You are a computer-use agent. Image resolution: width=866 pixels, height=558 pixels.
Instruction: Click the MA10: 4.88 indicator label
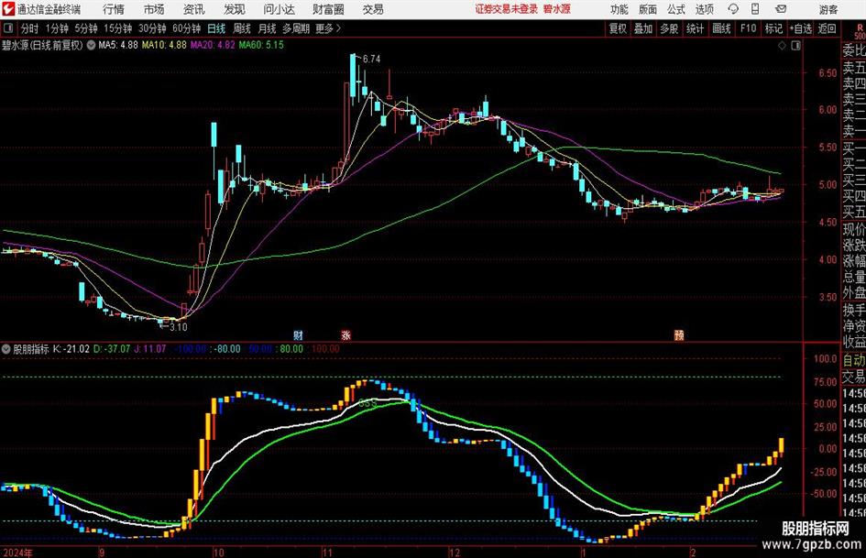(x=164, y=45)
